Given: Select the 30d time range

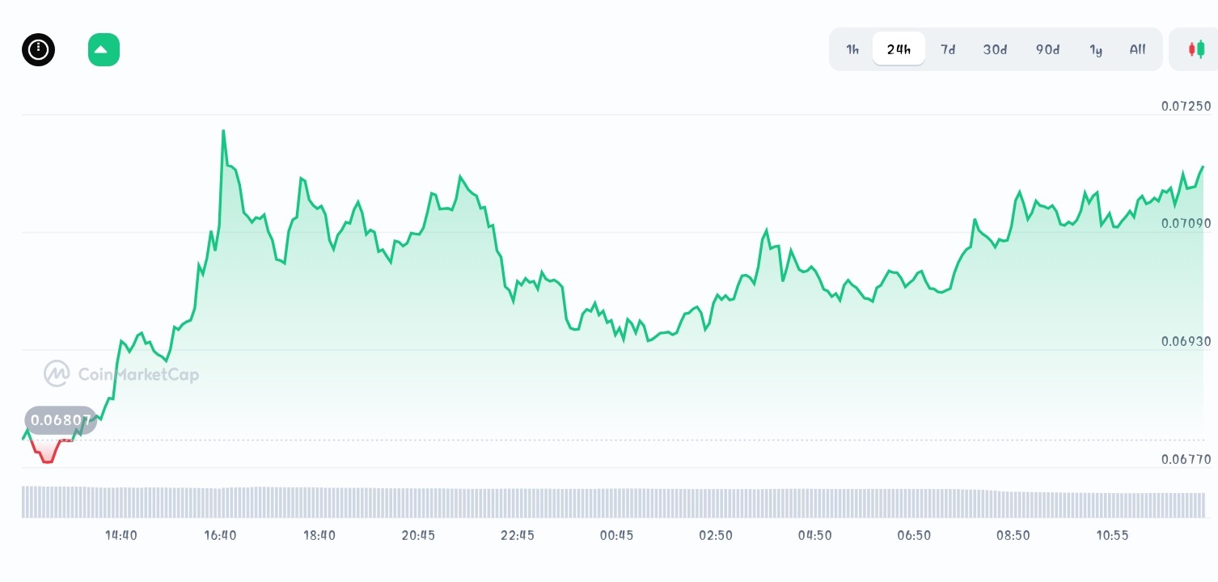Looking at the screenshot, I should pyautogui.click(x=995, y=49).
